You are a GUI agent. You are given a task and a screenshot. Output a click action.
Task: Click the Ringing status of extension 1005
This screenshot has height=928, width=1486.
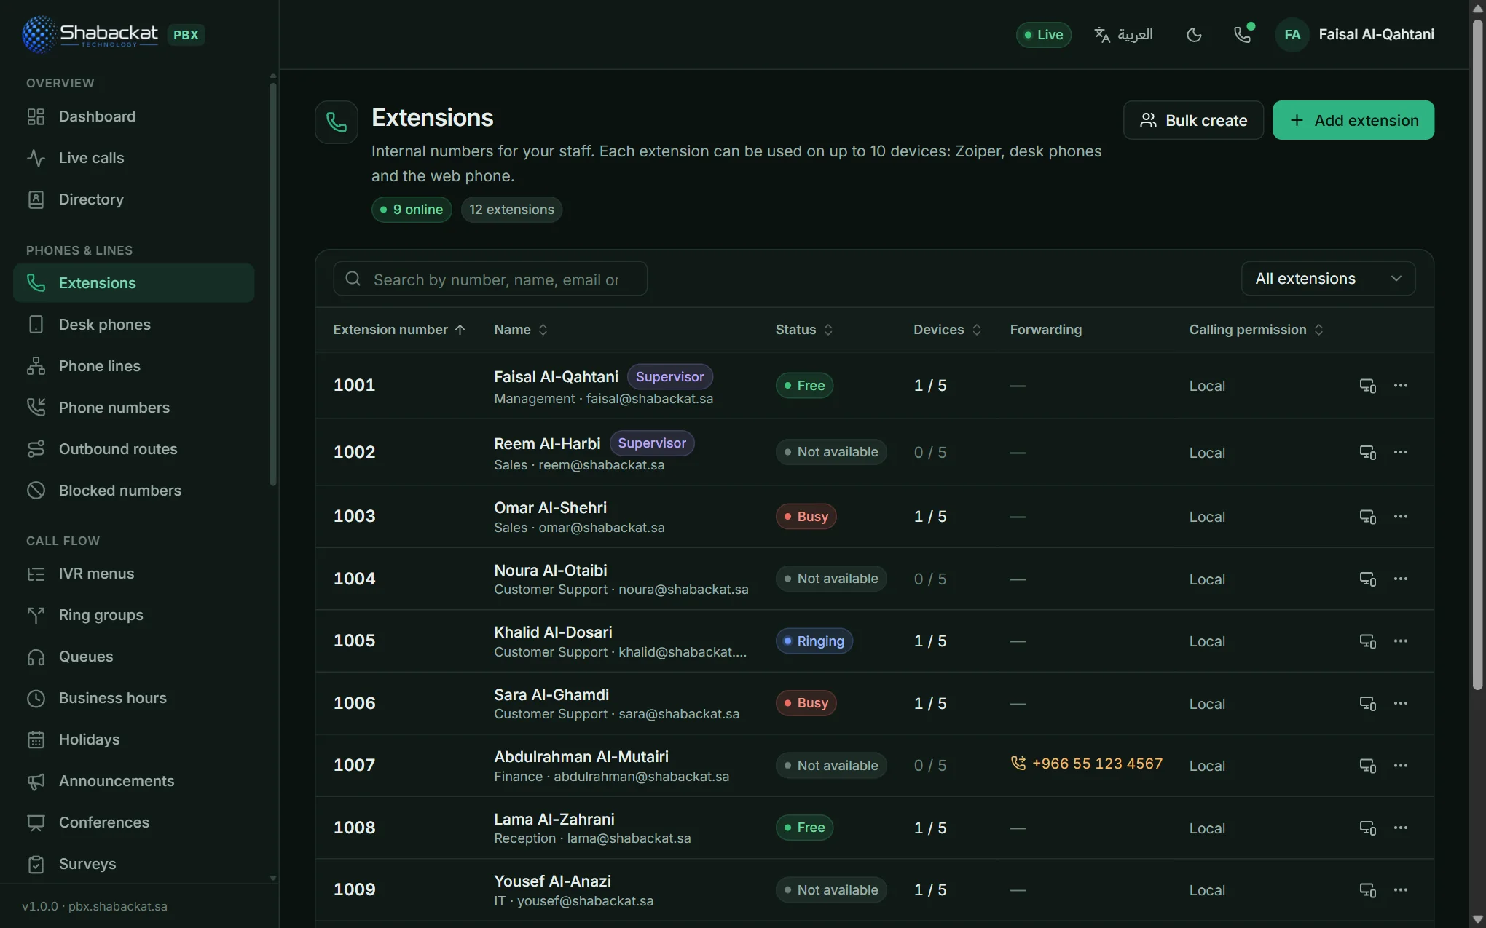814,641
